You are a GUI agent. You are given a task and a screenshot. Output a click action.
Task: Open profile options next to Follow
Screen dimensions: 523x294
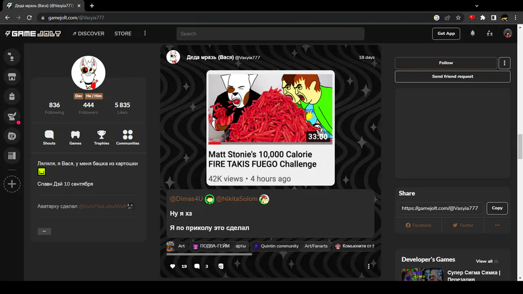click(504, 63)
